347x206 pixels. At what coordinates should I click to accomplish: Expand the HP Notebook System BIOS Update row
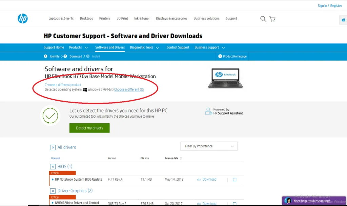point(53,179)
